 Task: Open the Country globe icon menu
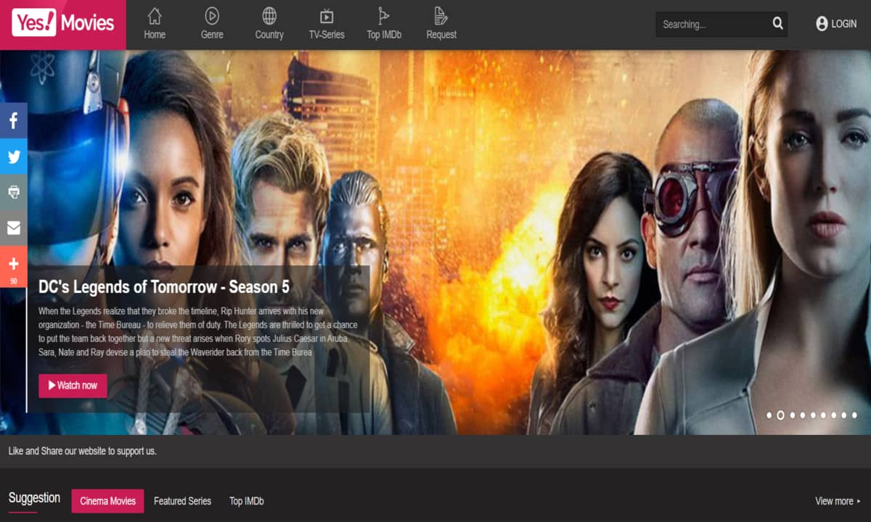(269, 16)
